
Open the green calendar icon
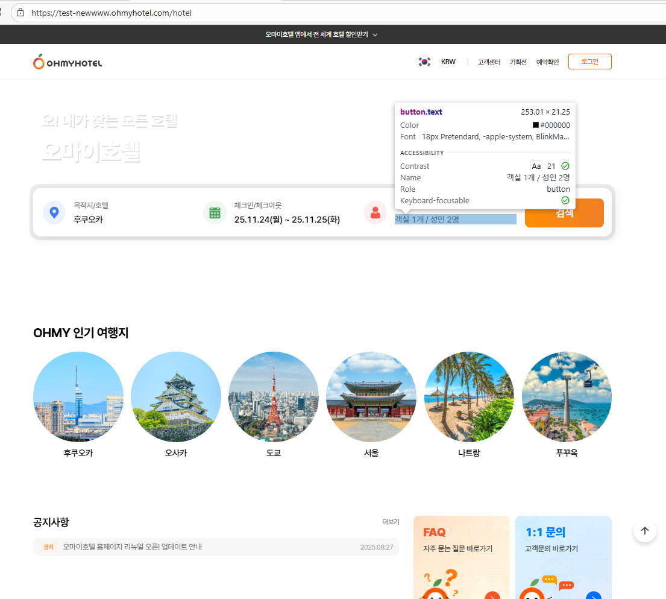tap(215, 212)
